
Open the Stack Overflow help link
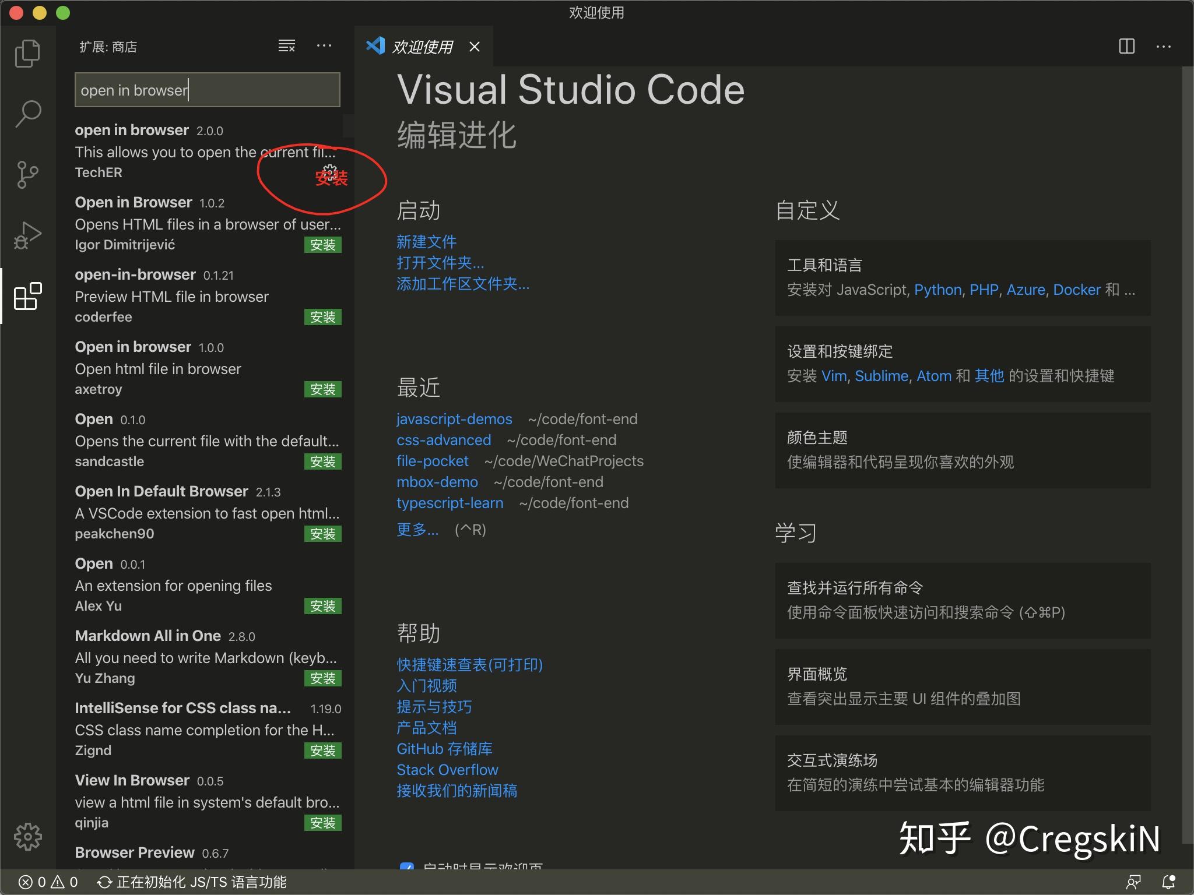[447, 769]
